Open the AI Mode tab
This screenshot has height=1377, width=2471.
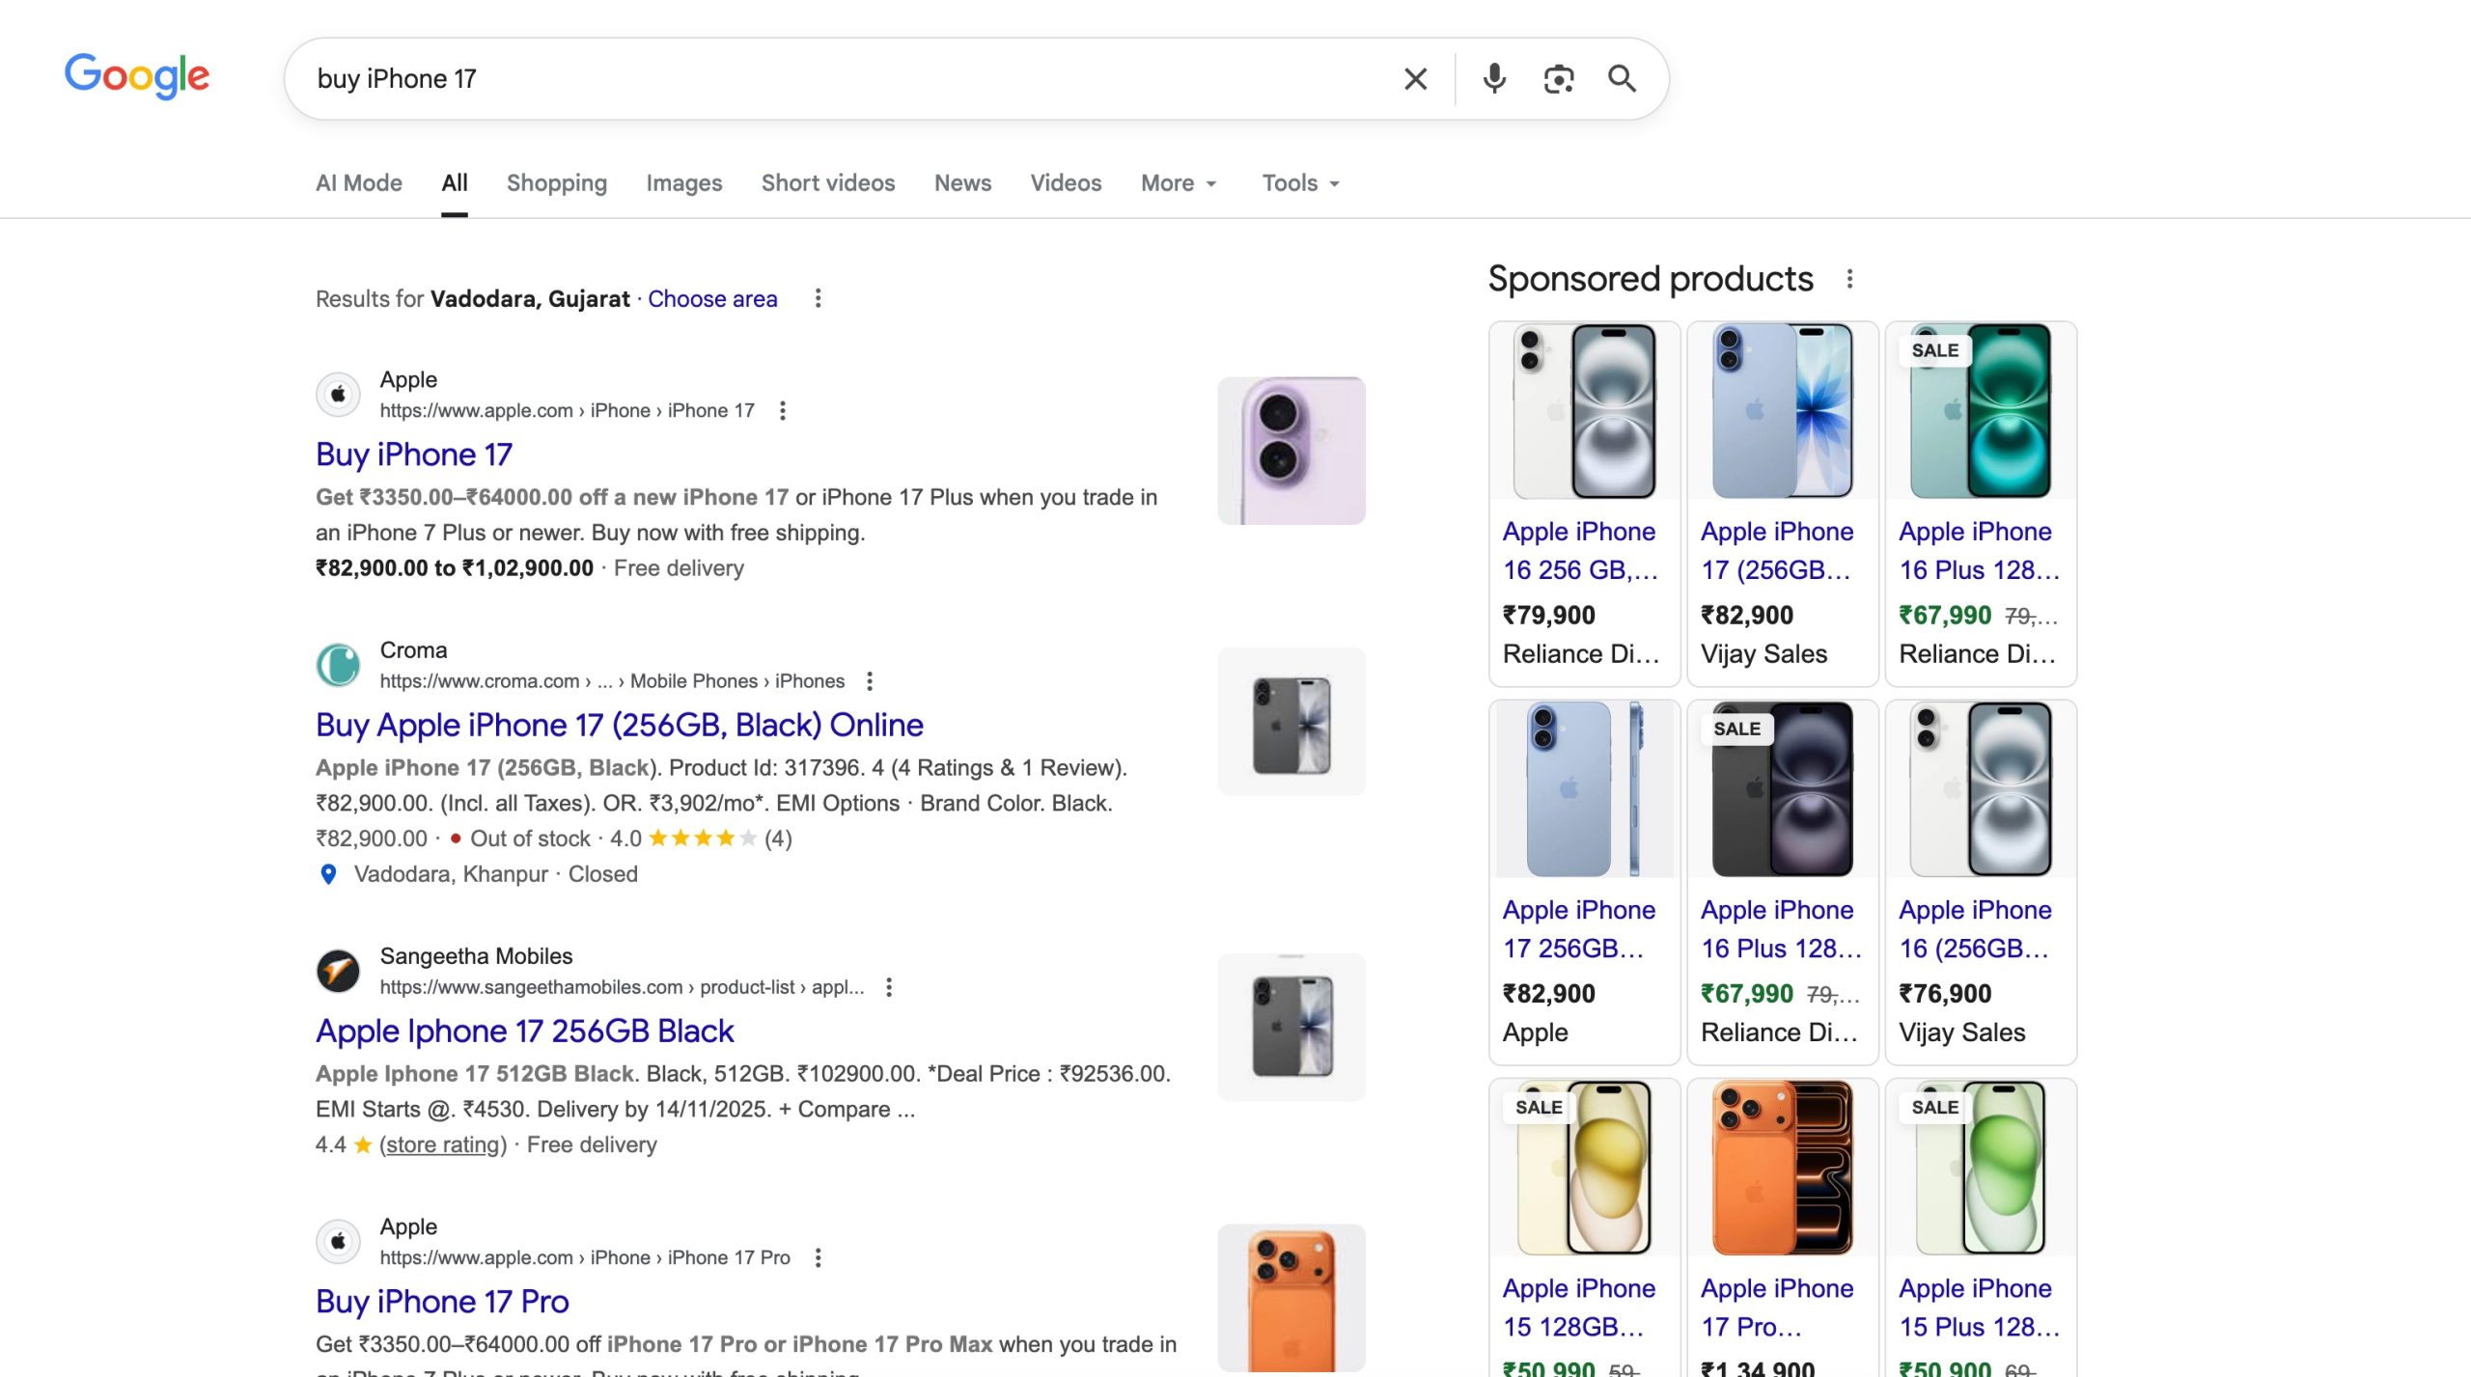(358, 183)
